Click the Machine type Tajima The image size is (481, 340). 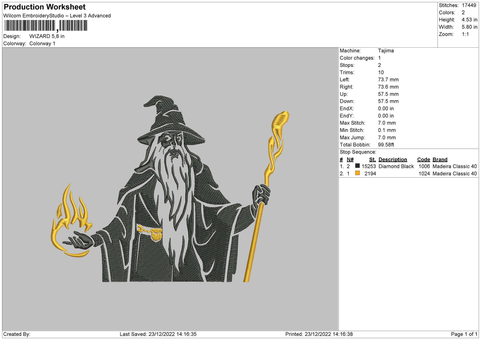[385, 51]
